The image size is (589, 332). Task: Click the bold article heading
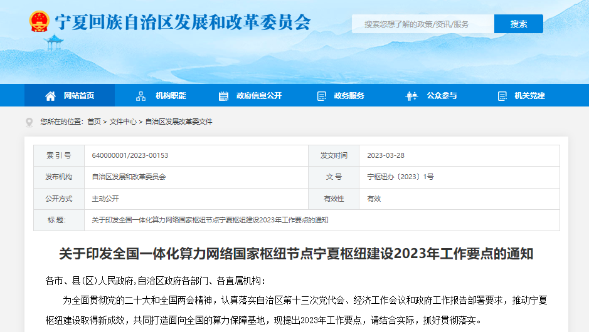tap(296, 254)
